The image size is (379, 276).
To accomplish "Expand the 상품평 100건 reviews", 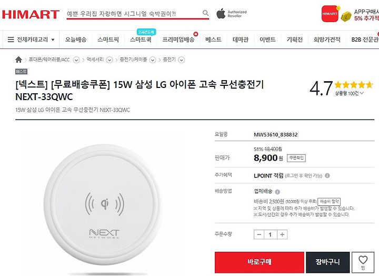I will (x=349, y=93).
